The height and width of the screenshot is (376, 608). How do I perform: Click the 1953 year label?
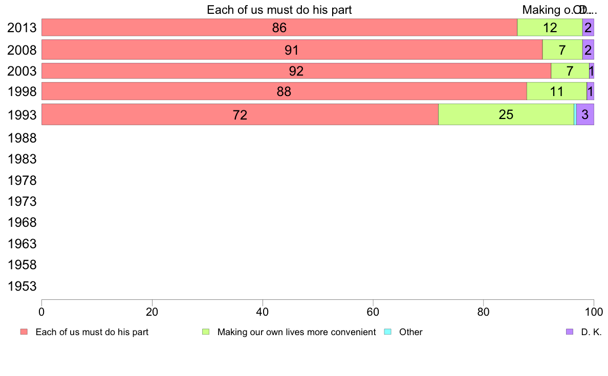click(22, 286)
